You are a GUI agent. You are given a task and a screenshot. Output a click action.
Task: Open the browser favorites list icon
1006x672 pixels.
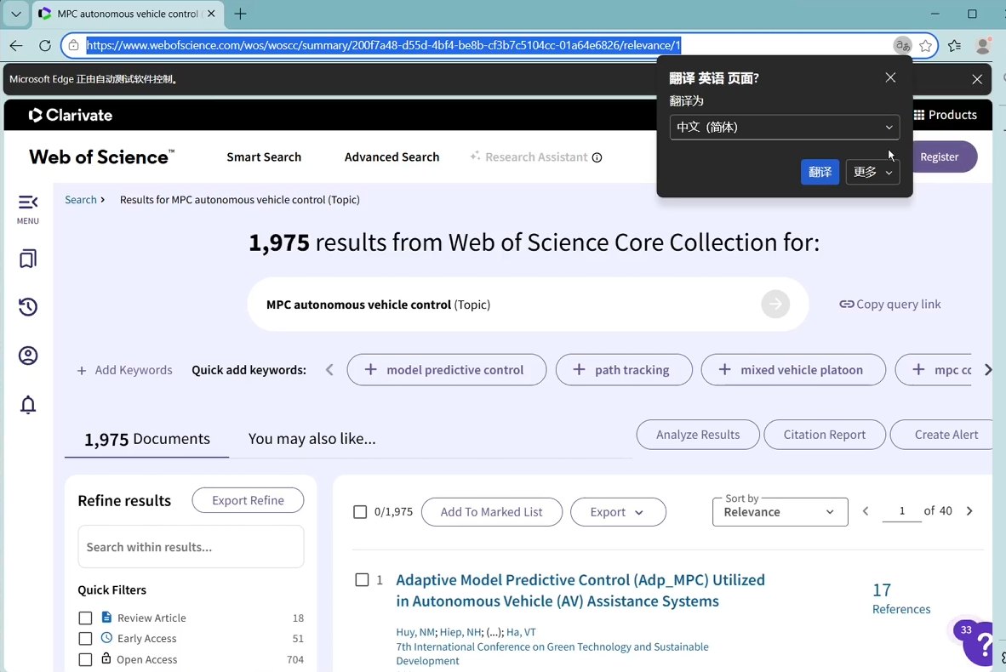(955, 46)
